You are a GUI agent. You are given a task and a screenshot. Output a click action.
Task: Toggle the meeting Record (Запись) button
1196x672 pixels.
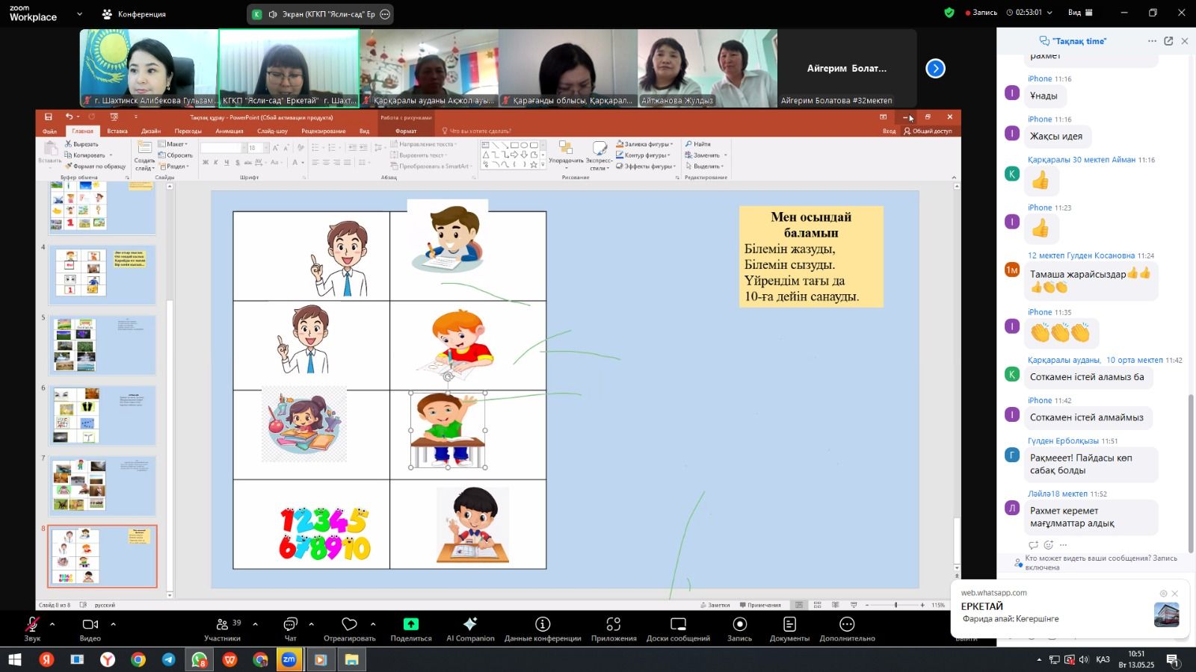point(739,625)
